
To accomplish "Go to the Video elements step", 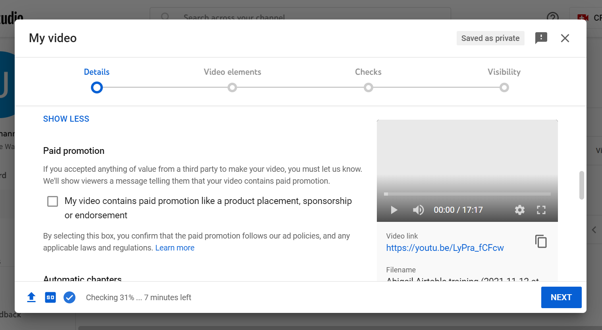I will click(x=232, y=87).
